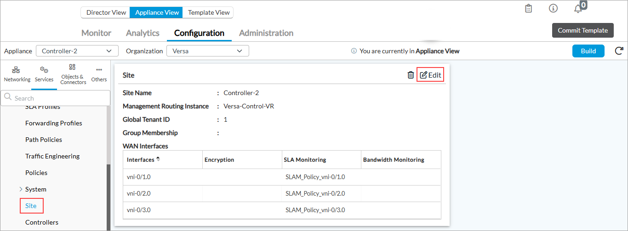
Task: Click the Build button
Action: 588,51
